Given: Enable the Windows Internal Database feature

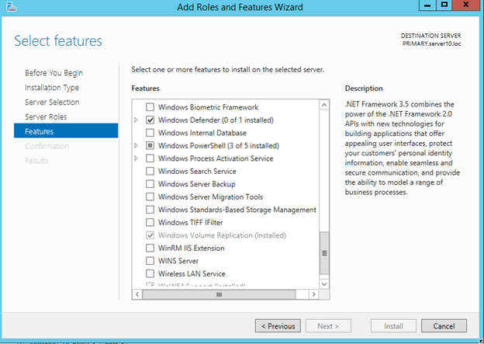Looking at the screenshot, I should click(x=150, y=133).
